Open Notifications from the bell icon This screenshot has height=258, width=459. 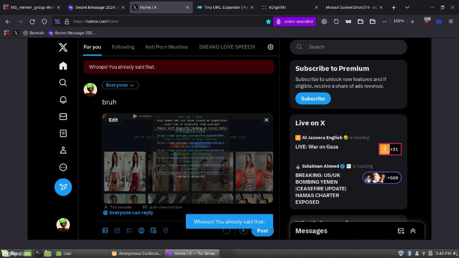[63, 100]
